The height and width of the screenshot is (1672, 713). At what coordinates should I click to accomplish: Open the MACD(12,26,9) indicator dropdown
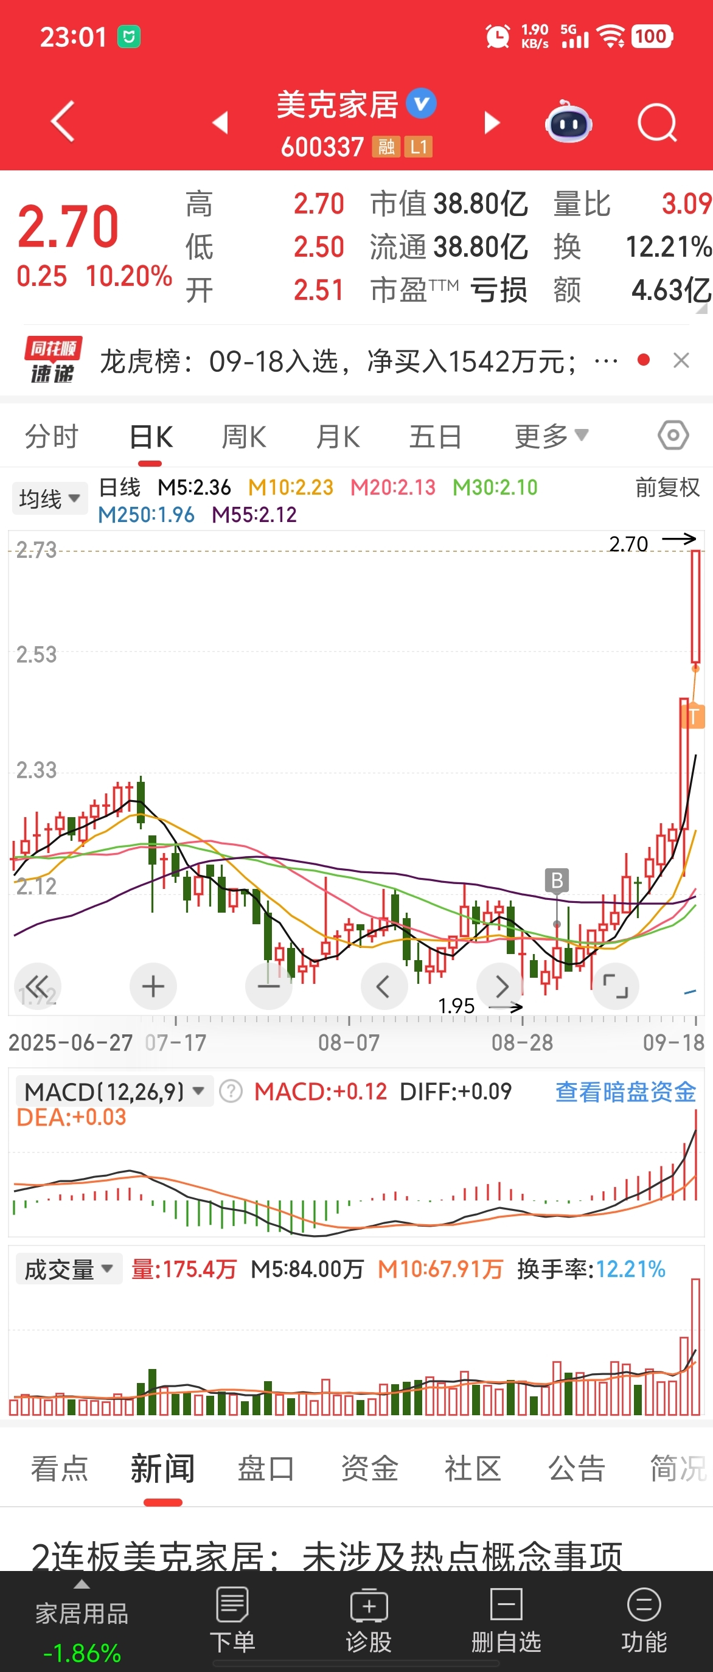click(114, 1092)
